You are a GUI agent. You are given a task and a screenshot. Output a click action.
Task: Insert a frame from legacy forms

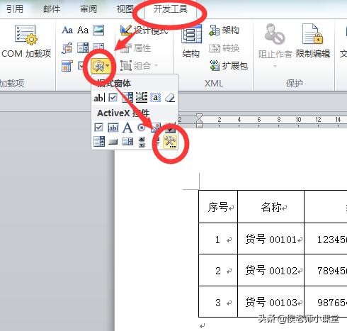tap(142, 97)
